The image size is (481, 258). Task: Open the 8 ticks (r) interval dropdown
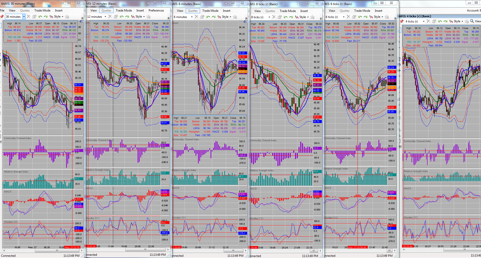click(269, 17)
